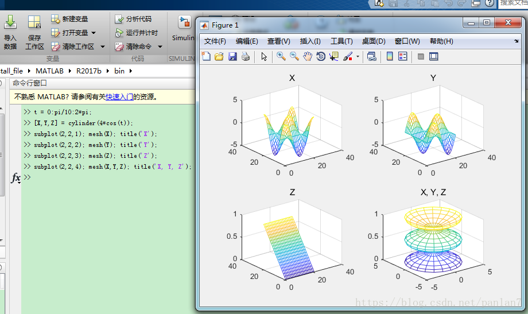Select the Pan hand tool
This screenshot has height=314, width=528.
pyautogui.click(x=308, y=56)
